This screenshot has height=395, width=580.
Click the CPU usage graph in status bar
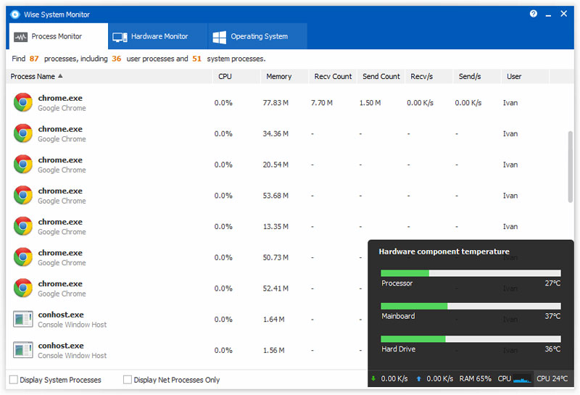(522, 379)
